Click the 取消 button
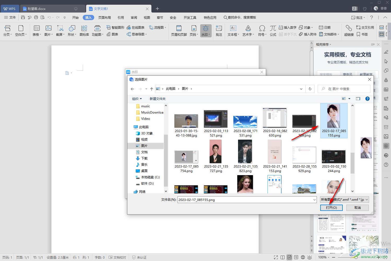This screenshot has width=391, height=261. (x=358, y=207)
